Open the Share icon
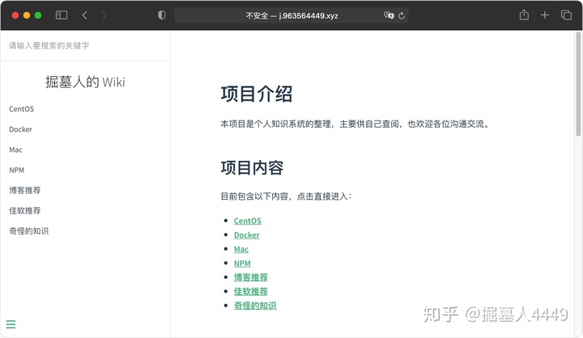The width and height of the screenshot is (583, 338). coord(524,15)
